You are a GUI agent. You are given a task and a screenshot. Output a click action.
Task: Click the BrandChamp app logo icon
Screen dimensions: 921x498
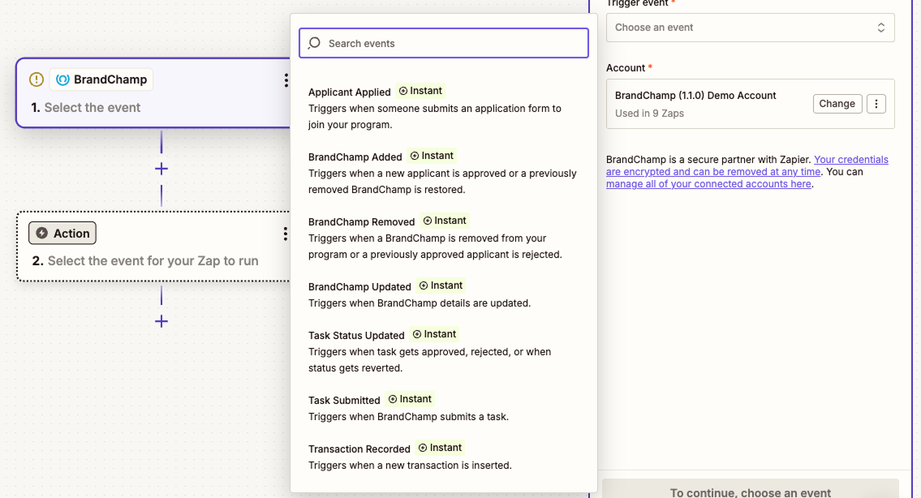pyautogui.click(x=62, y=79)
